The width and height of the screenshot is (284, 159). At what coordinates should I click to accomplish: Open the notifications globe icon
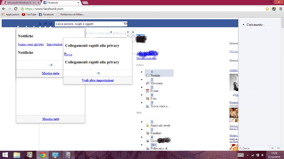[x=50, y=24]
